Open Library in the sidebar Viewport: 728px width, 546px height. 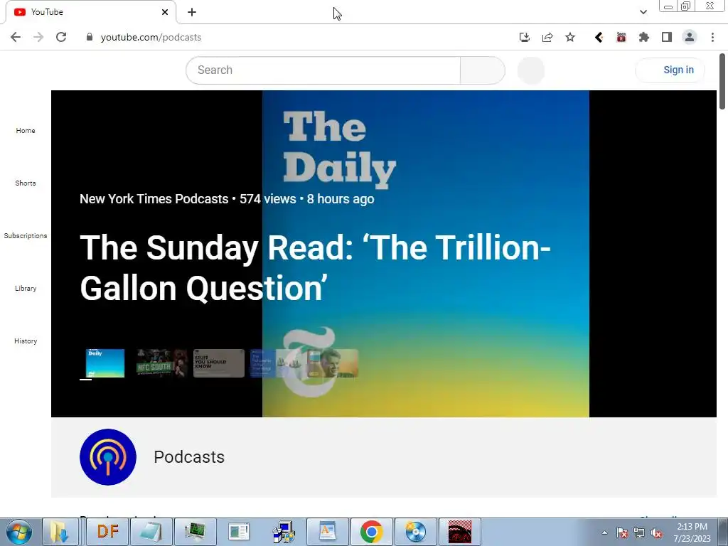(x=26, y=289)
